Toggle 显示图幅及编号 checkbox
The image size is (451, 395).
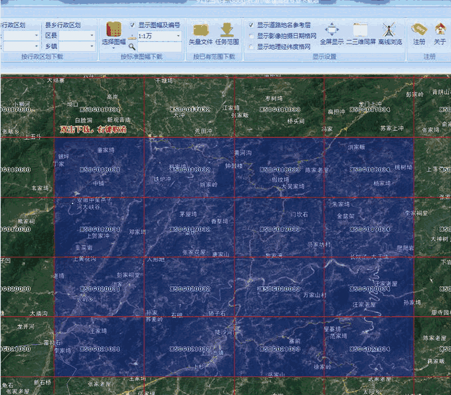[132, 25]
